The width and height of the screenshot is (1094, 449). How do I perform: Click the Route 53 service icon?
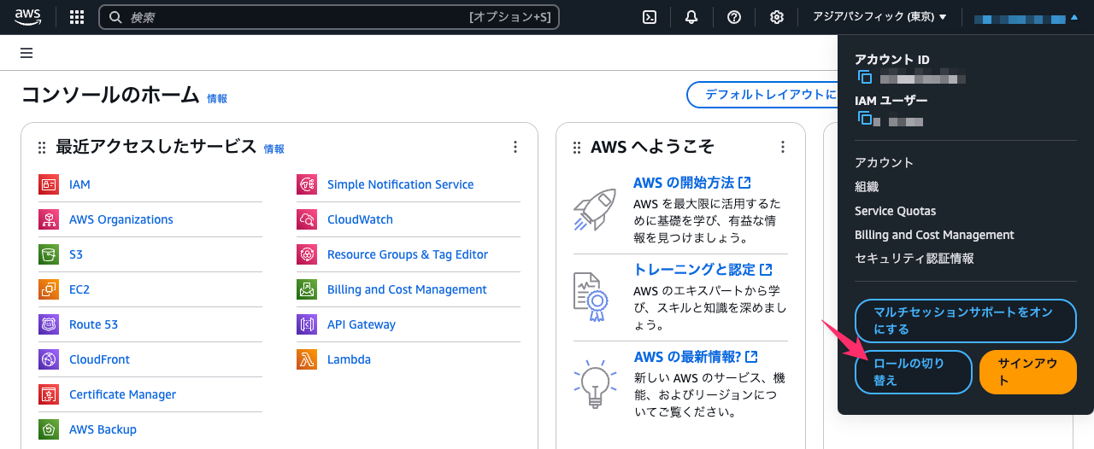coord(49,324)
